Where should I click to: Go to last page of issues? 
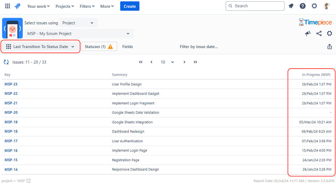pyautogui.click(x=195, y=62)
